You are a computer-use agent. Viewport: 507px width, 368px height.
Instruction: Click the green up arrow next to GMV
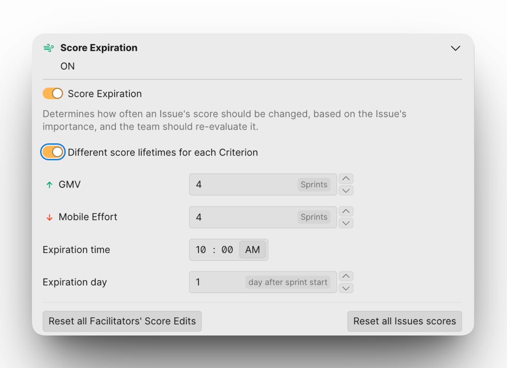49,185
